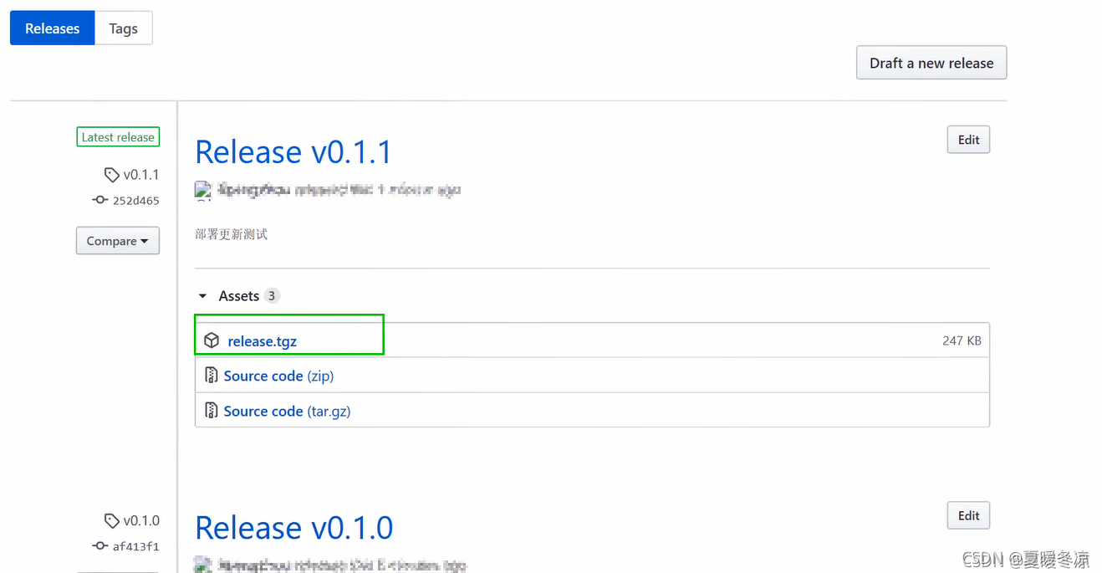
Task: Open commit 252d465
Action: pyautogui.click(x=135, y=201)
